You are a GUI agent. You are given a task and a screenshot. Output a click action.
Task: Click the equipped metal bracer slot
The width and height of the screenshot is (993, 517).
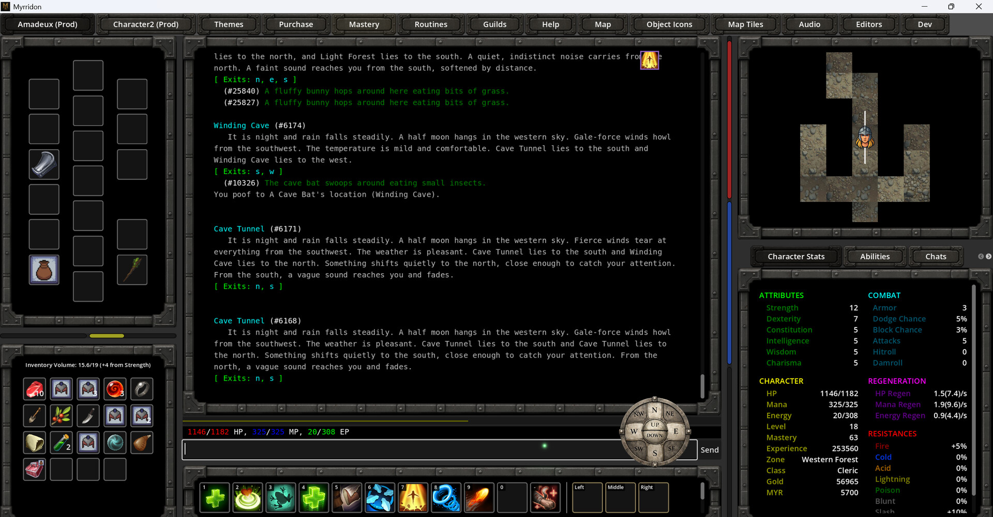(44, 164)
